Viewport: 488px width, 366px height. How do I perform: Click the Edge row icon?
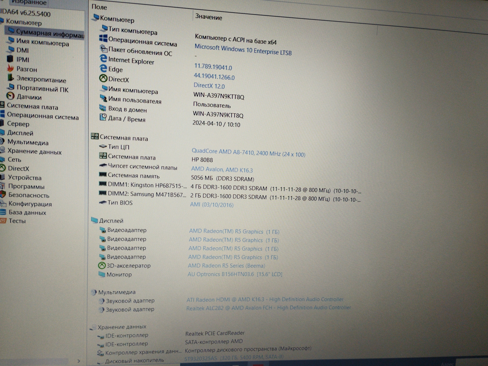click(x=103, y=68)
